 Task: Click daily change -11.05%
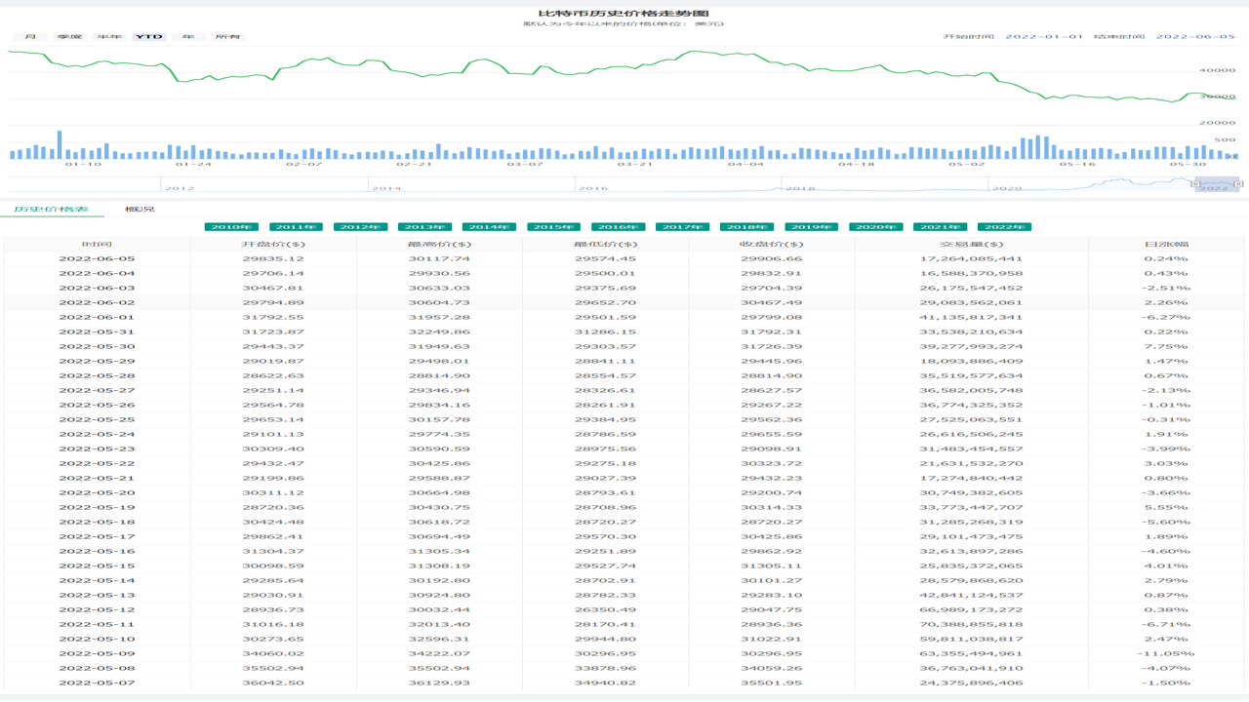coord(1166,653)
